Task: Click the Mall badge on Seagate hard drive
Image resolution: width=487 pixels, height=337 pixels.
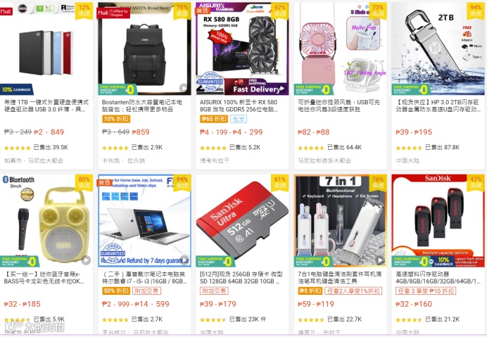Action: [6, 11]
